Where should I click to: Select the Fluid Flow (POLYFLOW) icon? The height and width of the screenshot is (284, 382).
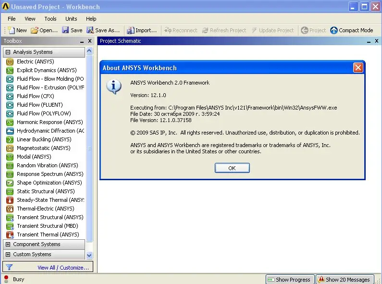[10, 113]
